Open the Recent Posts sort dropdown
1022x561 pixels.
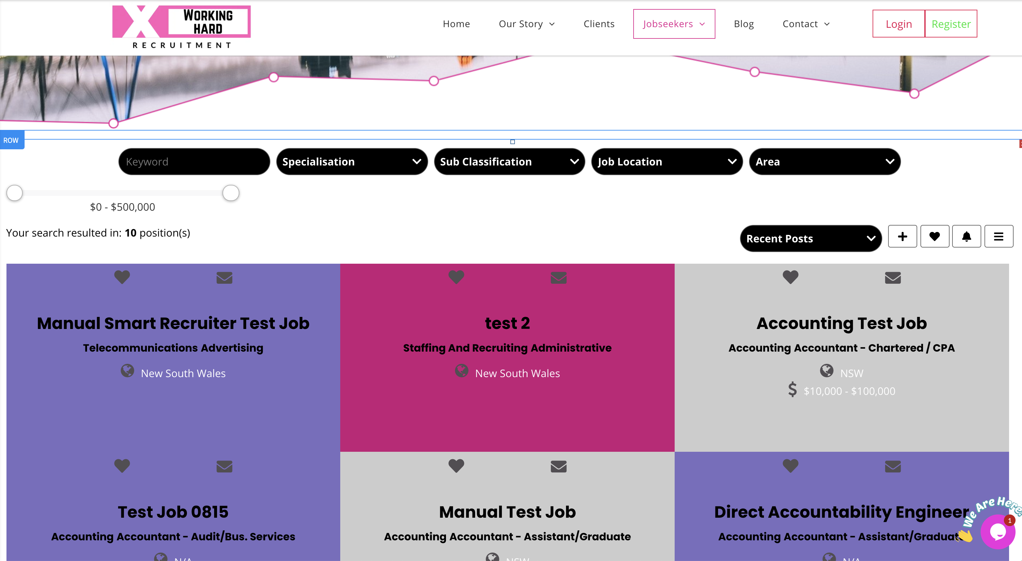coord(810,239)
